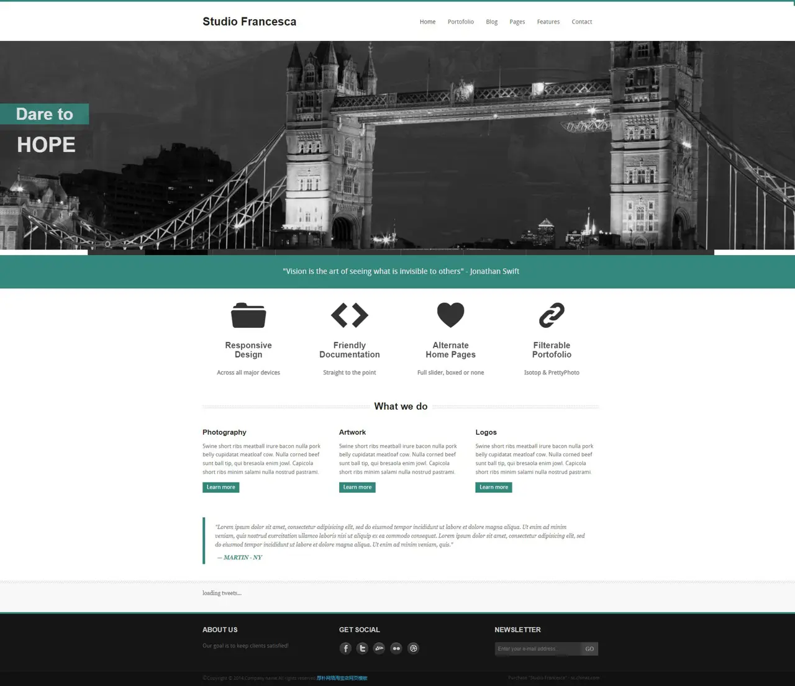Image resolution: width=795 pixels, height=686 pixels.
Task: Click the heart icon for Alternate Home Pages
Action: [x=450, y=315]
